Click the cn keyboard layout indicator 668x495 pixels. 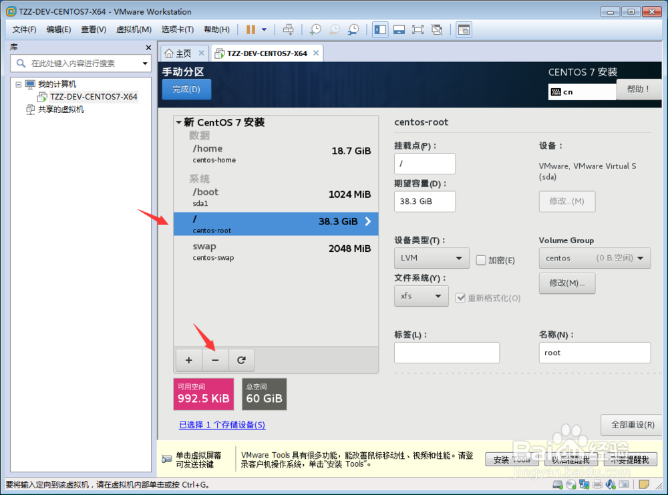[x=582, y=92]
